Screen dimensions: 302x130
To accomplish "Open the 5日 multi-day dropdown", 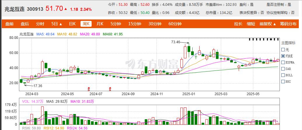I will tap(57, 24).
